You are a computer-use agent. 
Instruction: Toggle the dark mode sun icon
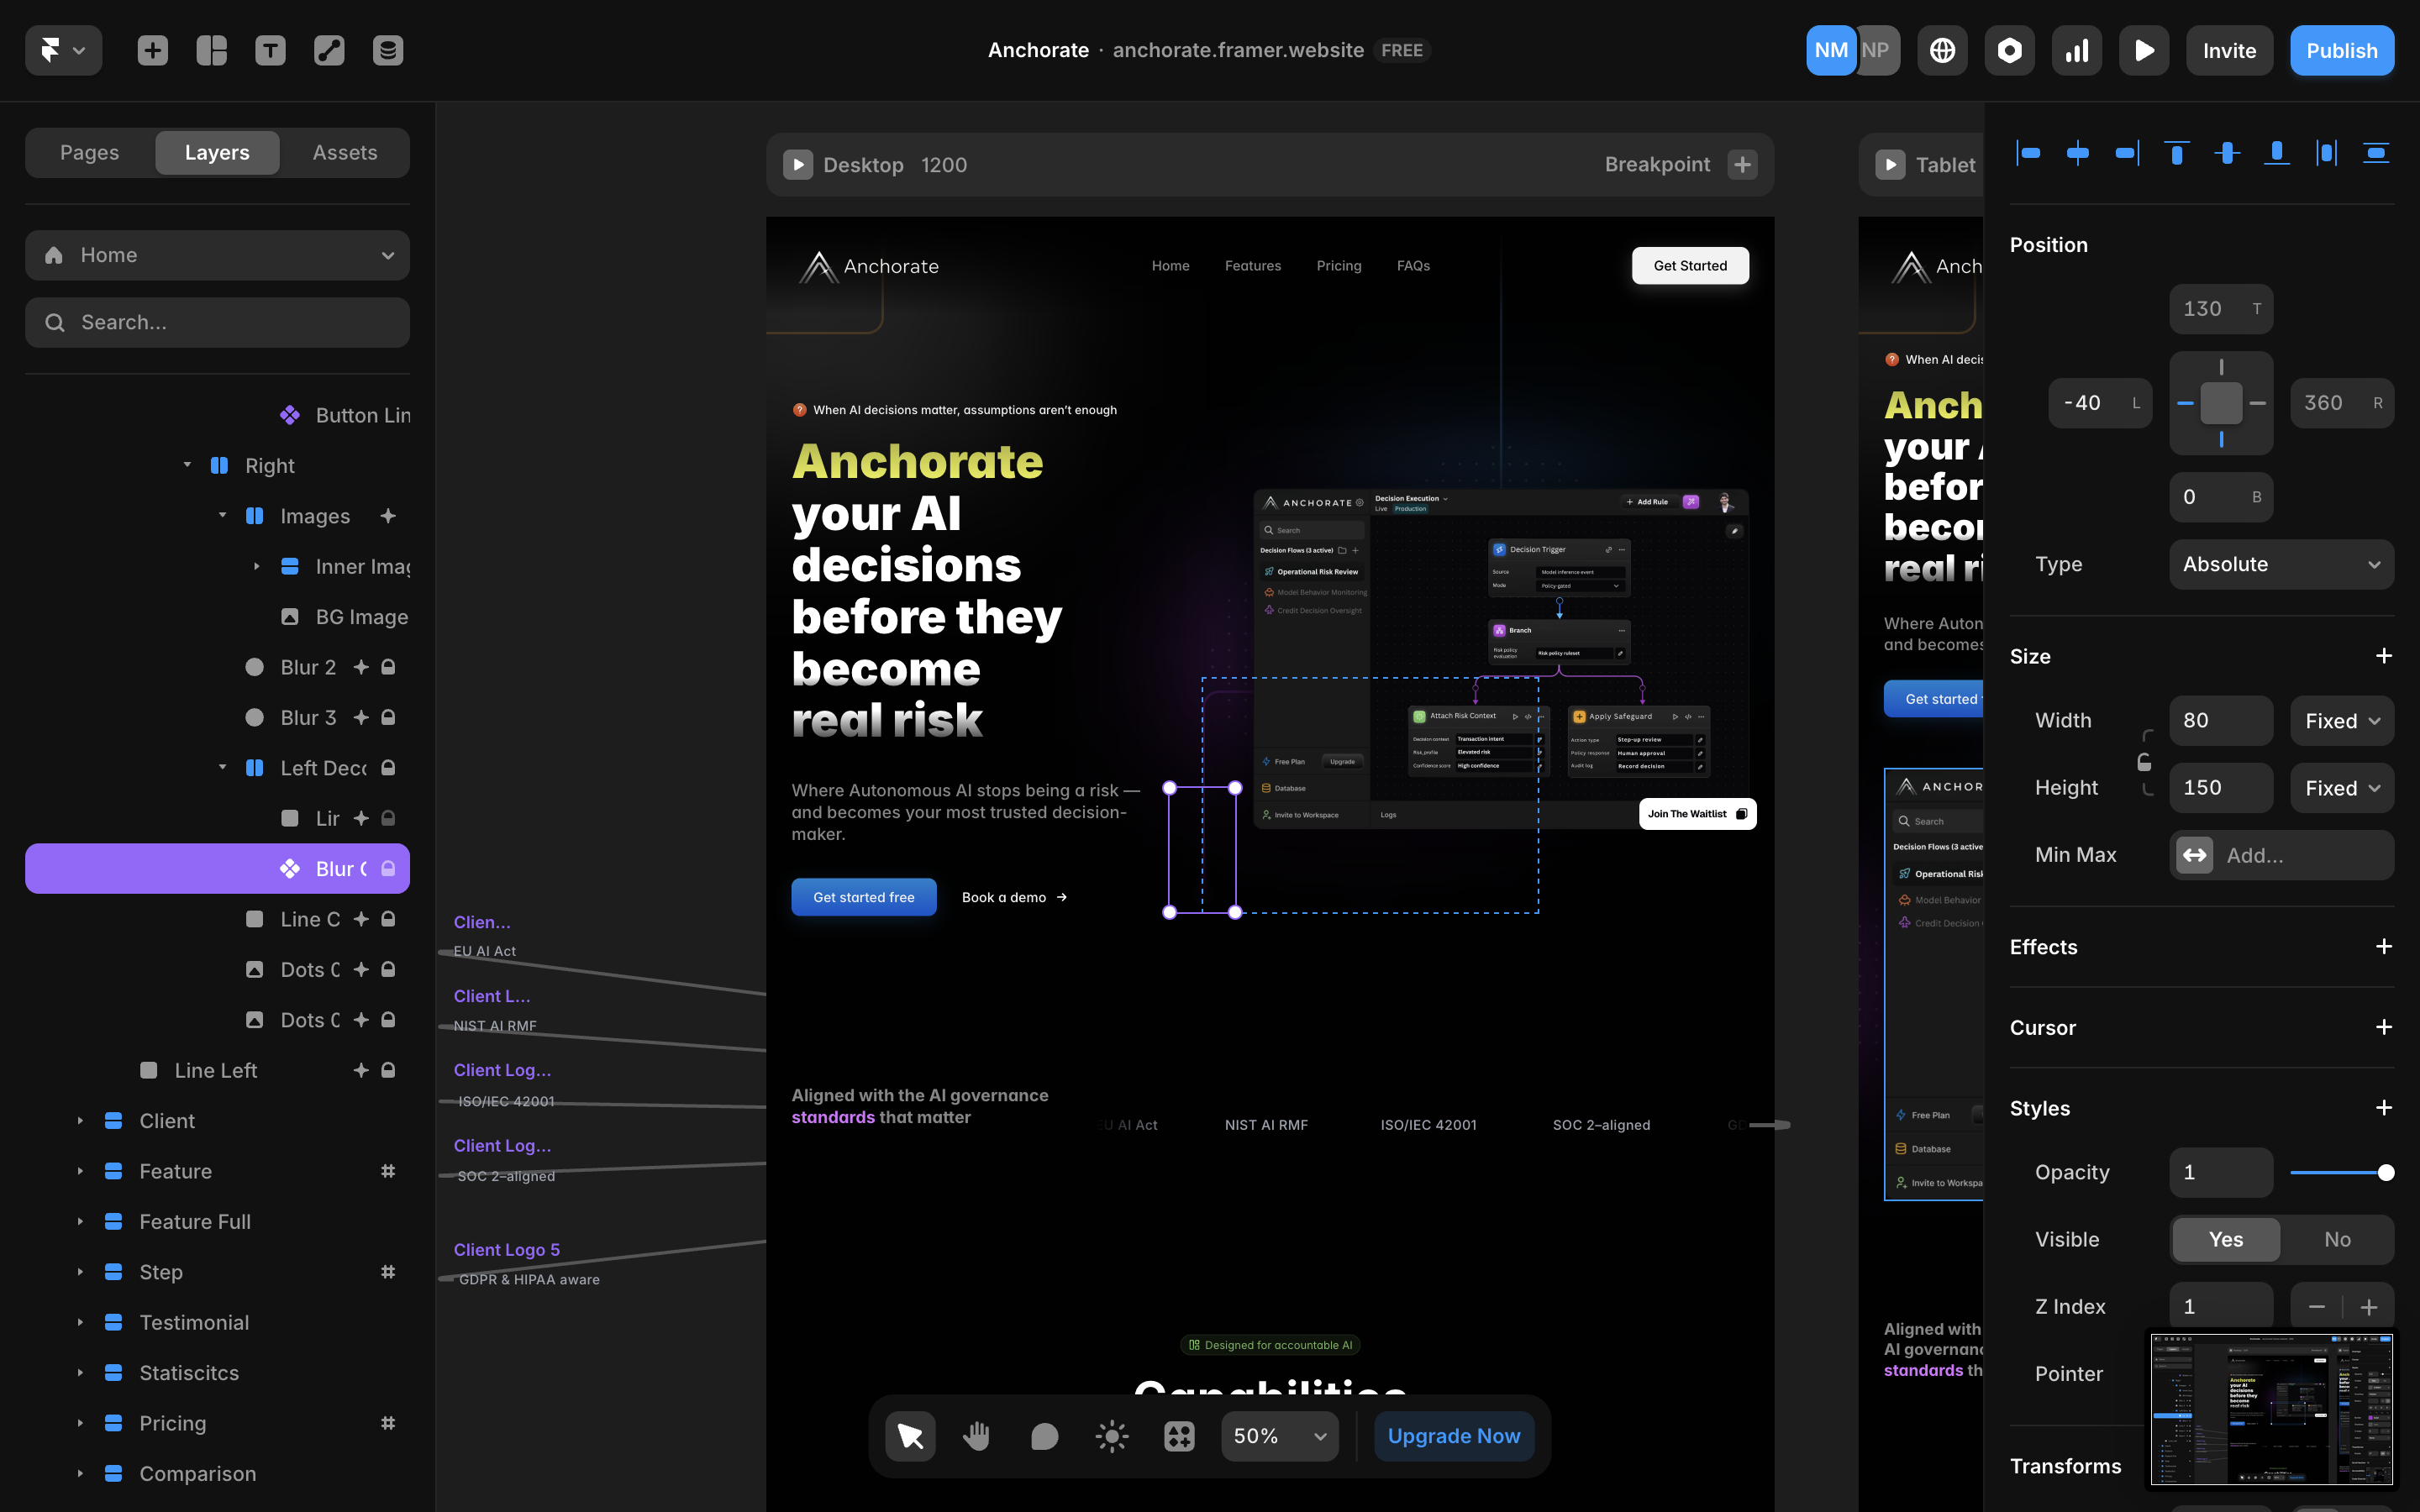1112,1436
